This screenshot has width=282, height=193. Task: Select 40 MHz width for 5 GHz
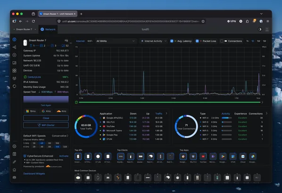pyautogui.click(x=41, y=143)
